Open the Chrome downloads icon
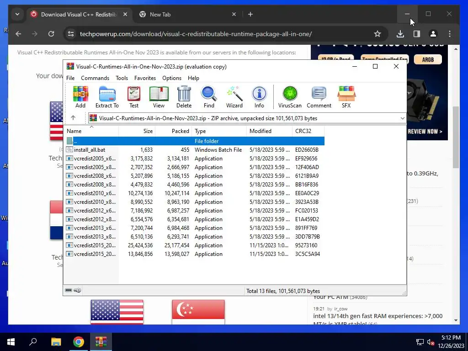Image resolution: width=468 pixels, height=351 pixels. (x=400, y=34)
